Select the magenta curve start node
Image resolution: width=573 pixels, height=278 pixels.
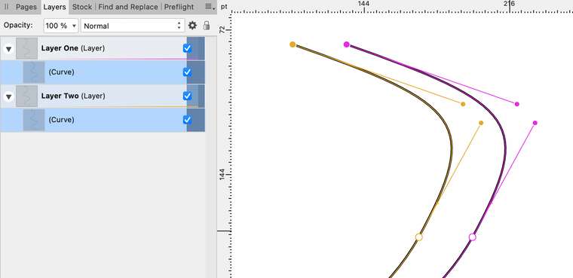point(346,44)
